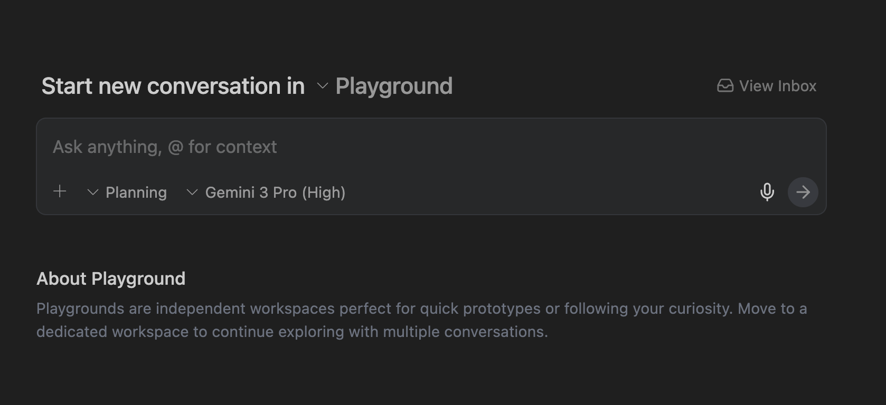Focus the Ask anything input field
The width and height of the screenshot is (886, 405).
click(422, 147)
